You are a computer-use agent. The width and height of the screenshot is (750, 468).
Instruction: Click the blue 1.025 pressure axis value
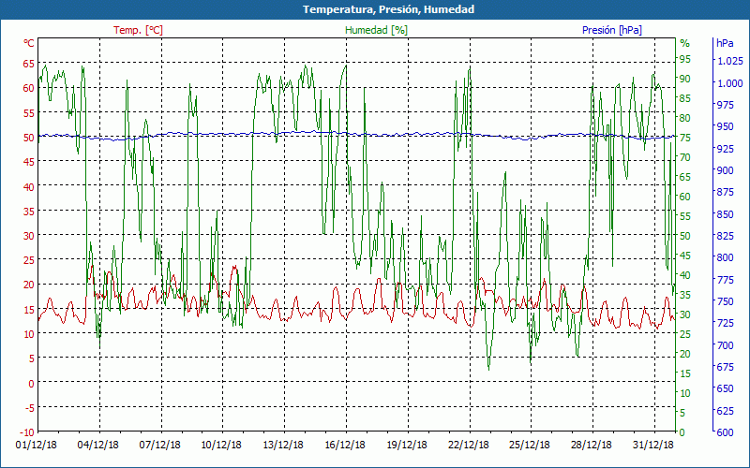pyautogui.click(x=730, y=61)
